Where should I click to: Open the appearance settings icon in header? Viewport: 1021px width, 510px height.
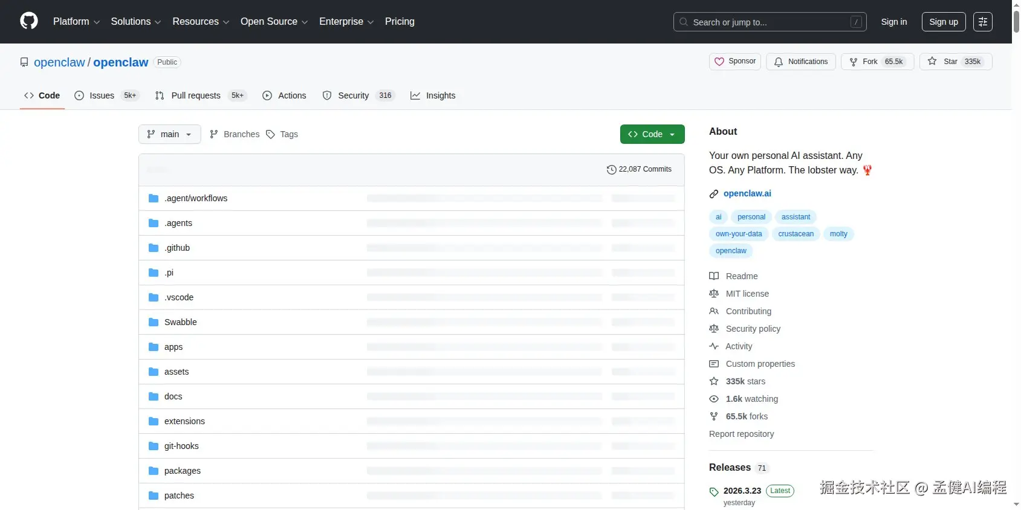pos(982,22)
